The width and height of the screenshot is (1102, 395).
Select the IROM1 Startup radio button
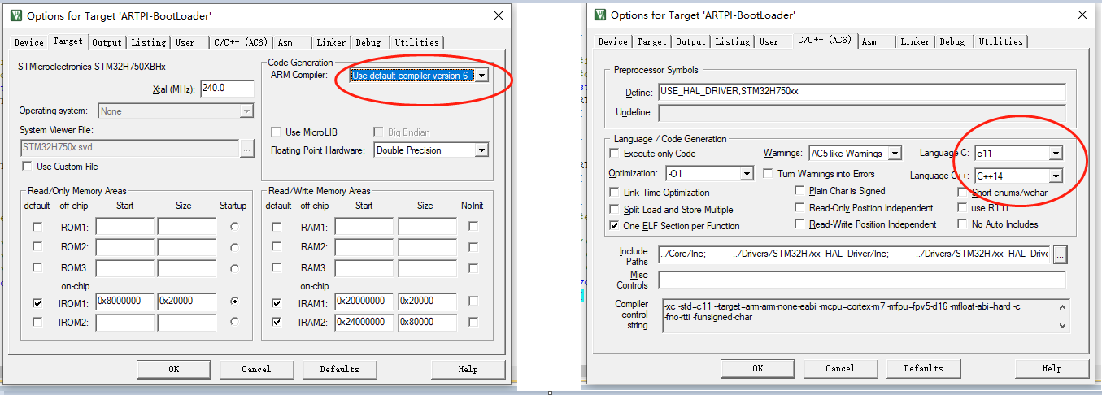(x=235, y=302)
